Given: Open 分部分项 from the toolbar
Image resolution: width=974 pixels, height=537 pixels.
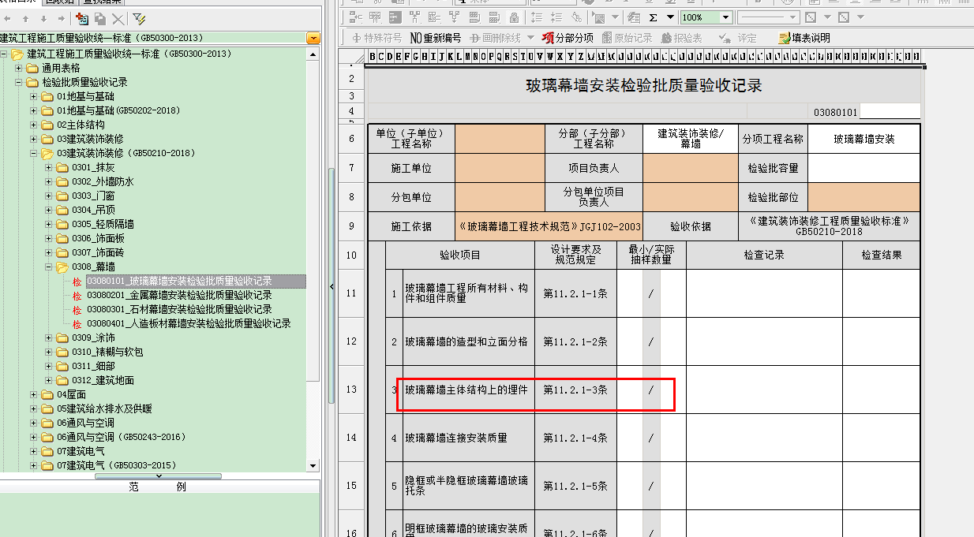Looking at the screenshot, I should pos(568,38).
